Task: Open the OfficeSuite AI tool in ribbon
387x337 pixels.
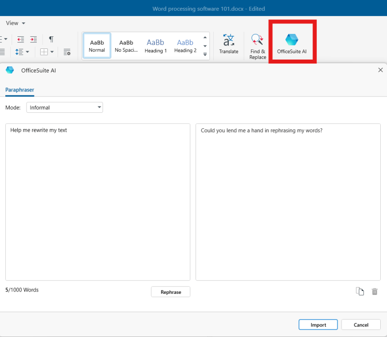Action: pyautogui.click(x=292, y=44)
